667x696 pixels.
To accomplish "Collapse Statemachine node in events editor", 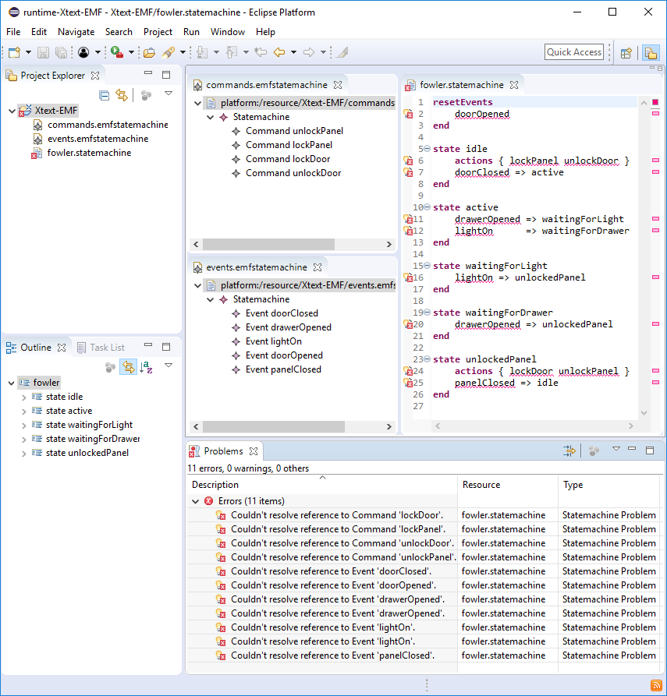I will 211,299.
